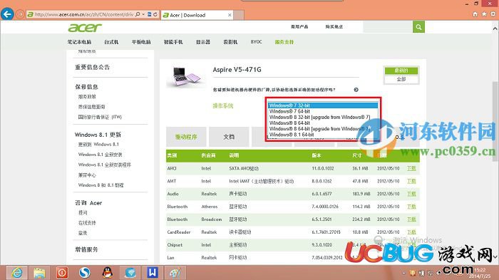Open File Explorer from the taskbar
The image size is (499, 280).
tap(39, 273)
